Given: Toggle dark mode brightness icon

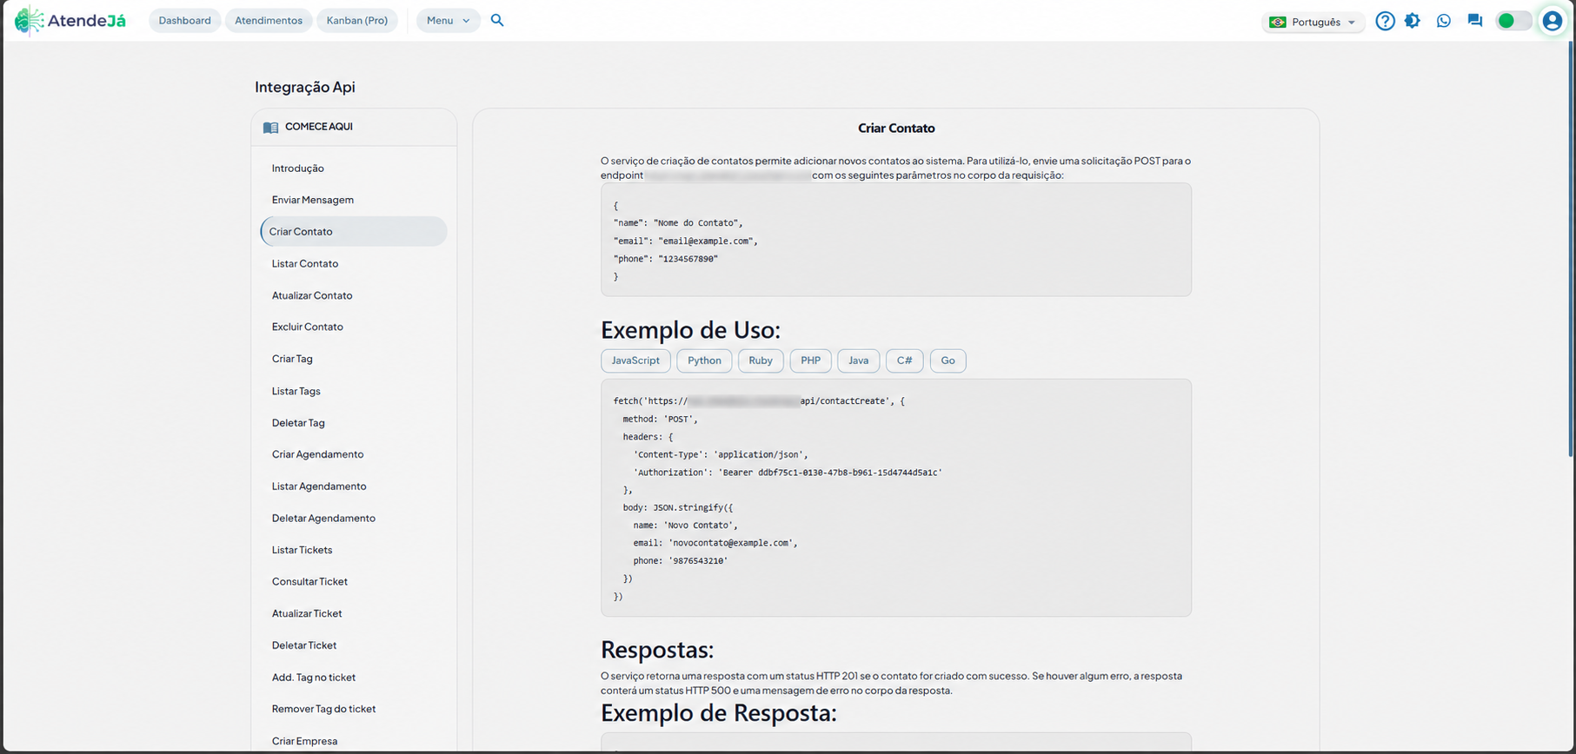Looking at the screenshot, I should click(x=1413, y=21).
